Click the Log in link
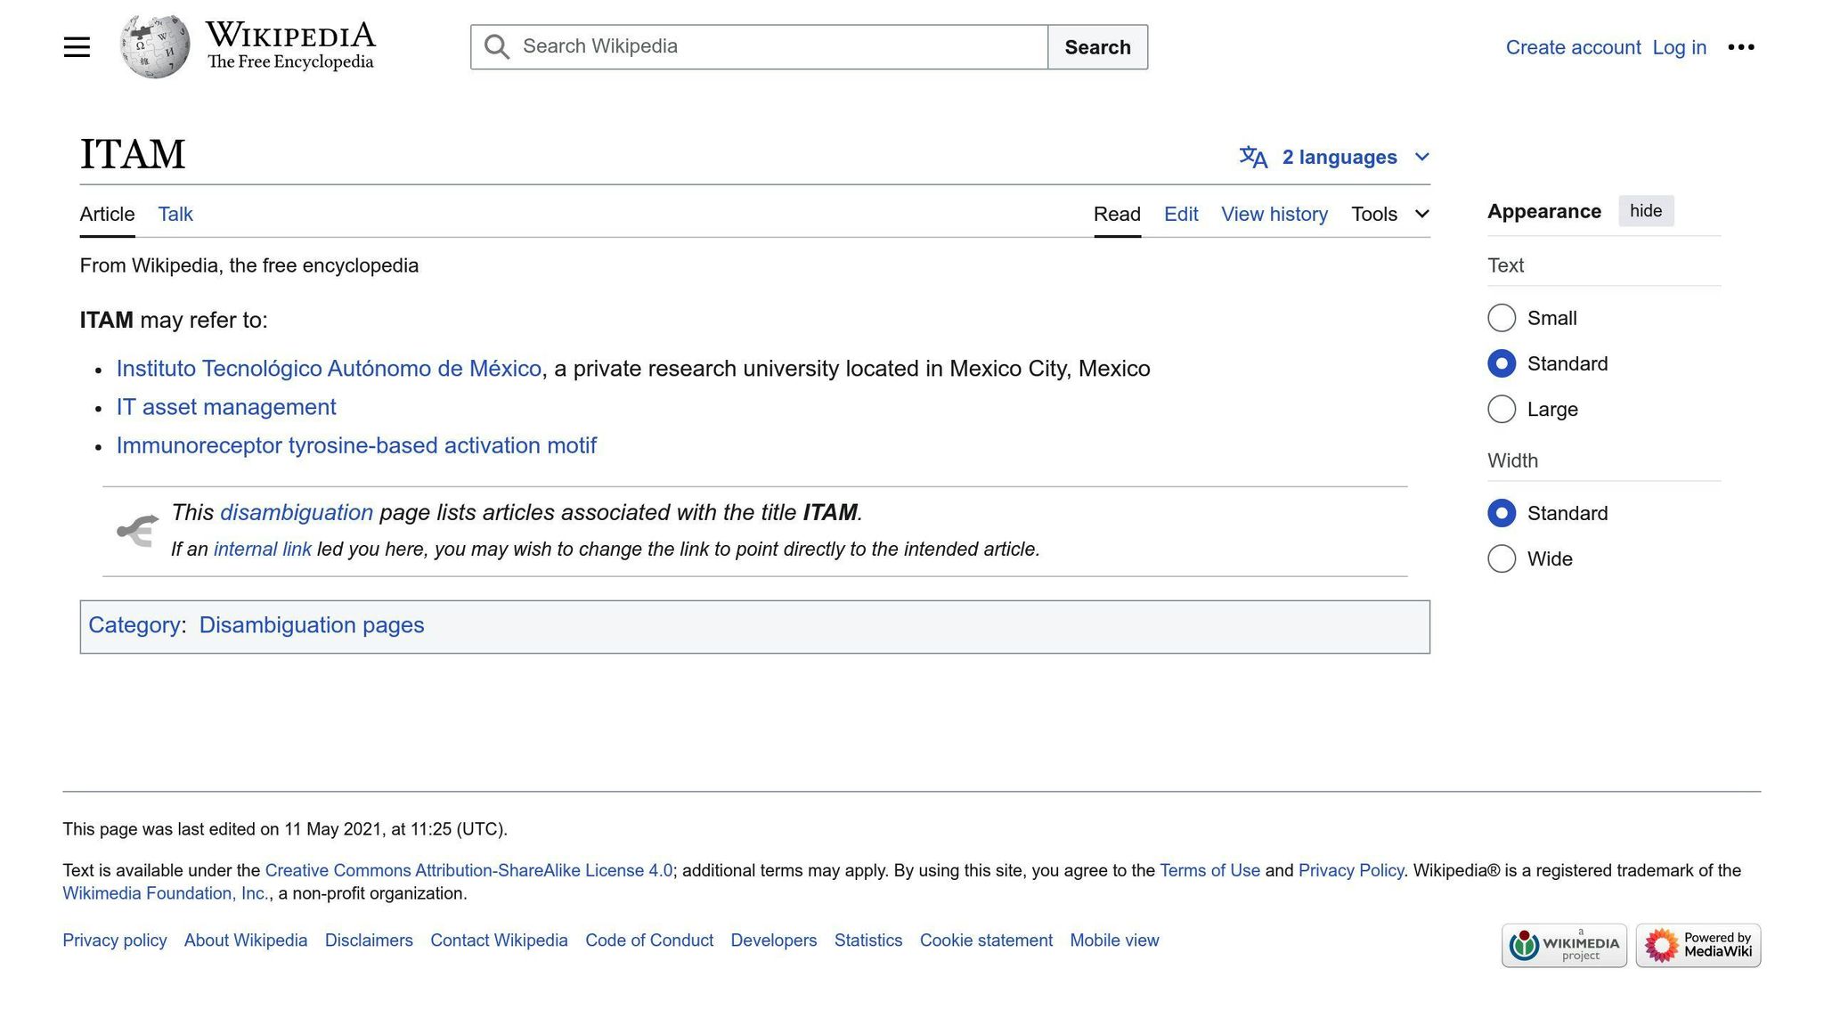The width and height of the screenshot is (1824, 1026). point(1679,47)
